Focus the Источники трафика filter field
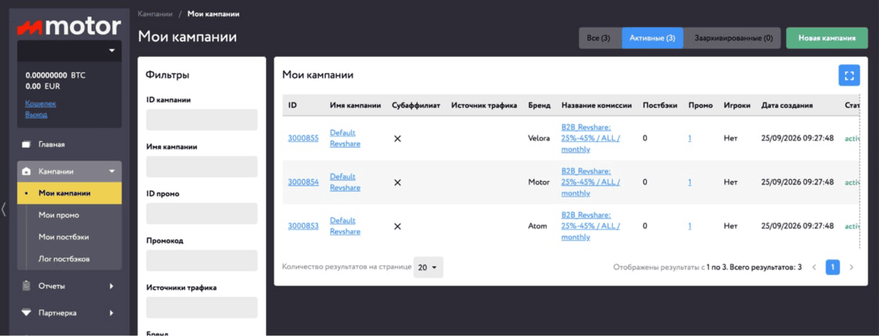Image resolution: width=879 pixels, height=336 pixels. pyautogui.click(x=201, y=308)
